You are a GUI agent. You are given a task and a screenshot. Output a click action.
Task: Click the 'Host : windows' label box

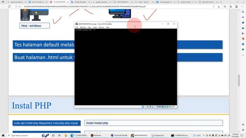[x=35, y=26]
